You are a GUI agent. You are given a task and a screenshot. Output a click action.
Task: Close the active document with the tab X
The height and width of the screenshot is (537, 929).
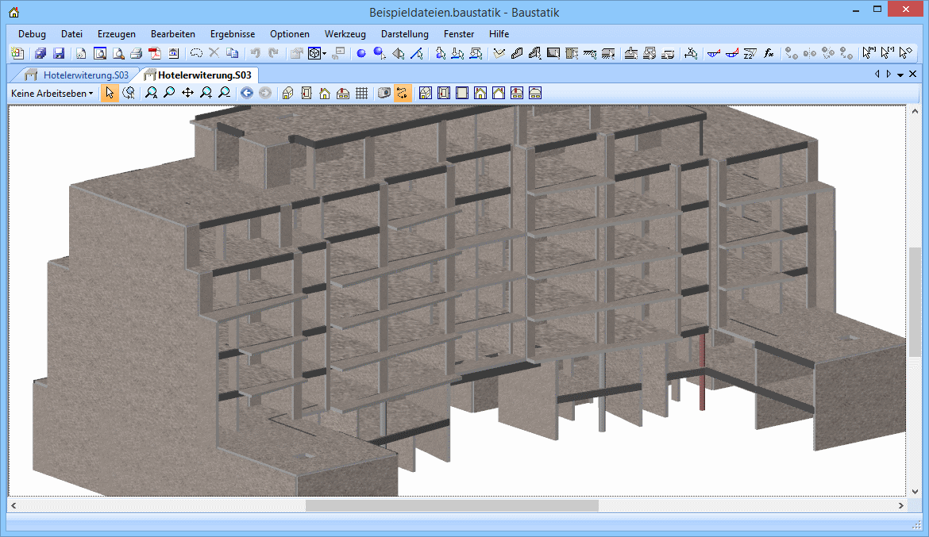[912, 75]
